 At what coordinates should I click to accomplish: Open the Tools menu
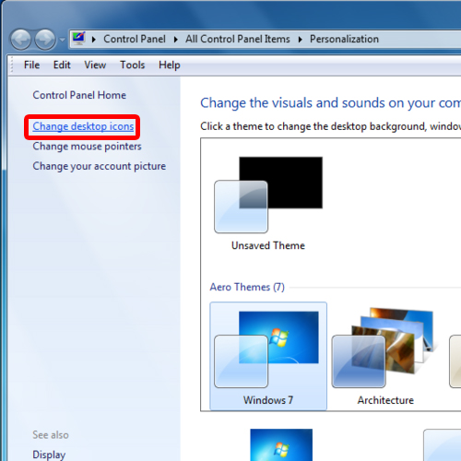[133, 65]
